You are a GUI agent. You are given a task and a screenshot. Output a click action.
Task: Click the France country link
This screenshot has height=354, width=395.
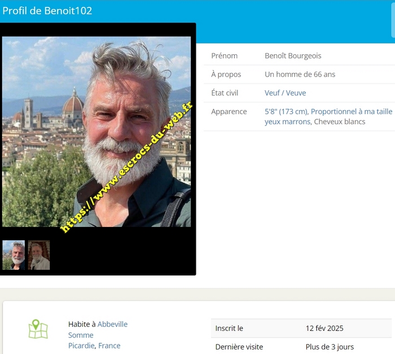pyautogui.click(x=109, y=346)
